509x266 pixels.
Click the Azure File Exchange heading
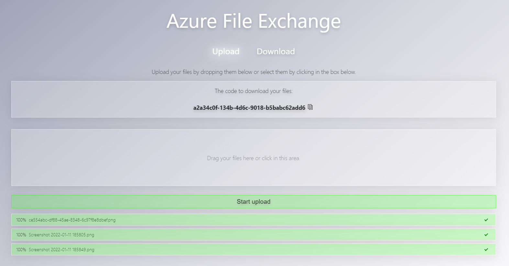click(254, 21)
